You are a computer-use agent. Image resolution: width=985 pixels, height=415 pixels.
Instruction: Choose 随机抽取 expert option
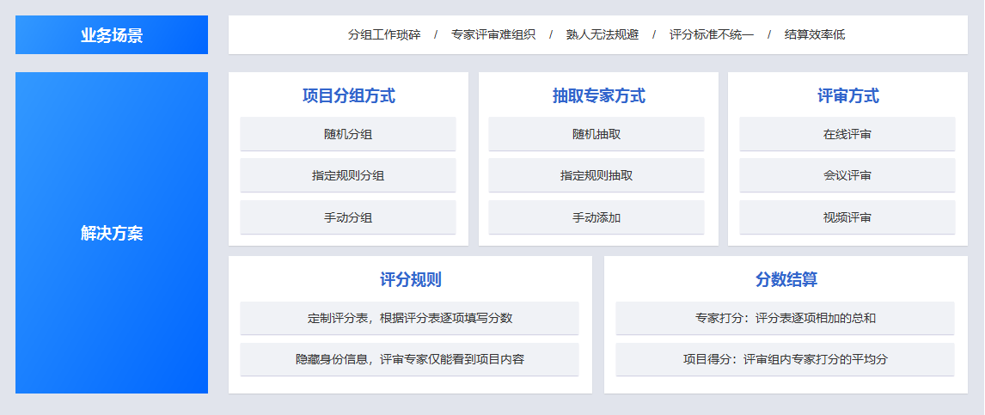597,134
